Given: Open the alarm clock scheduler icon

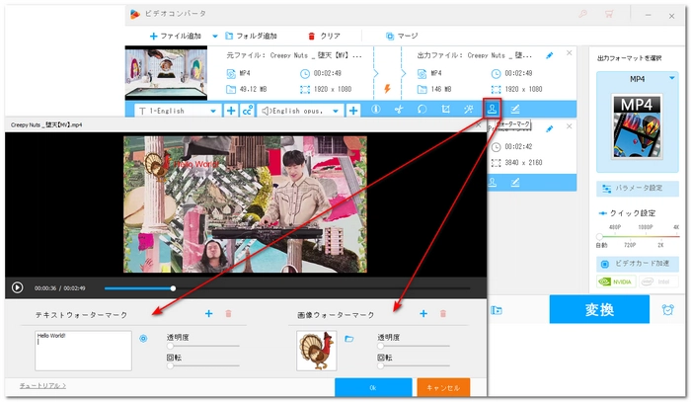Looking at the screenshot, I should (668, 310).
